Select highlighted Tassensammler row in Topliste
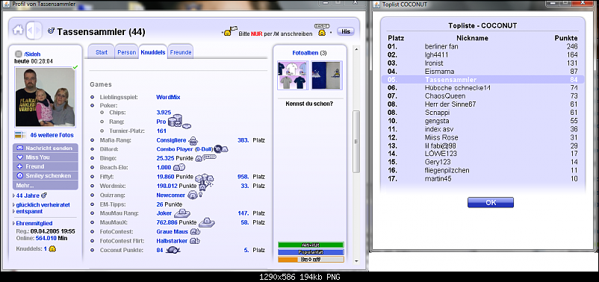Screen dimensions: 599x282 tap(483, 79)
